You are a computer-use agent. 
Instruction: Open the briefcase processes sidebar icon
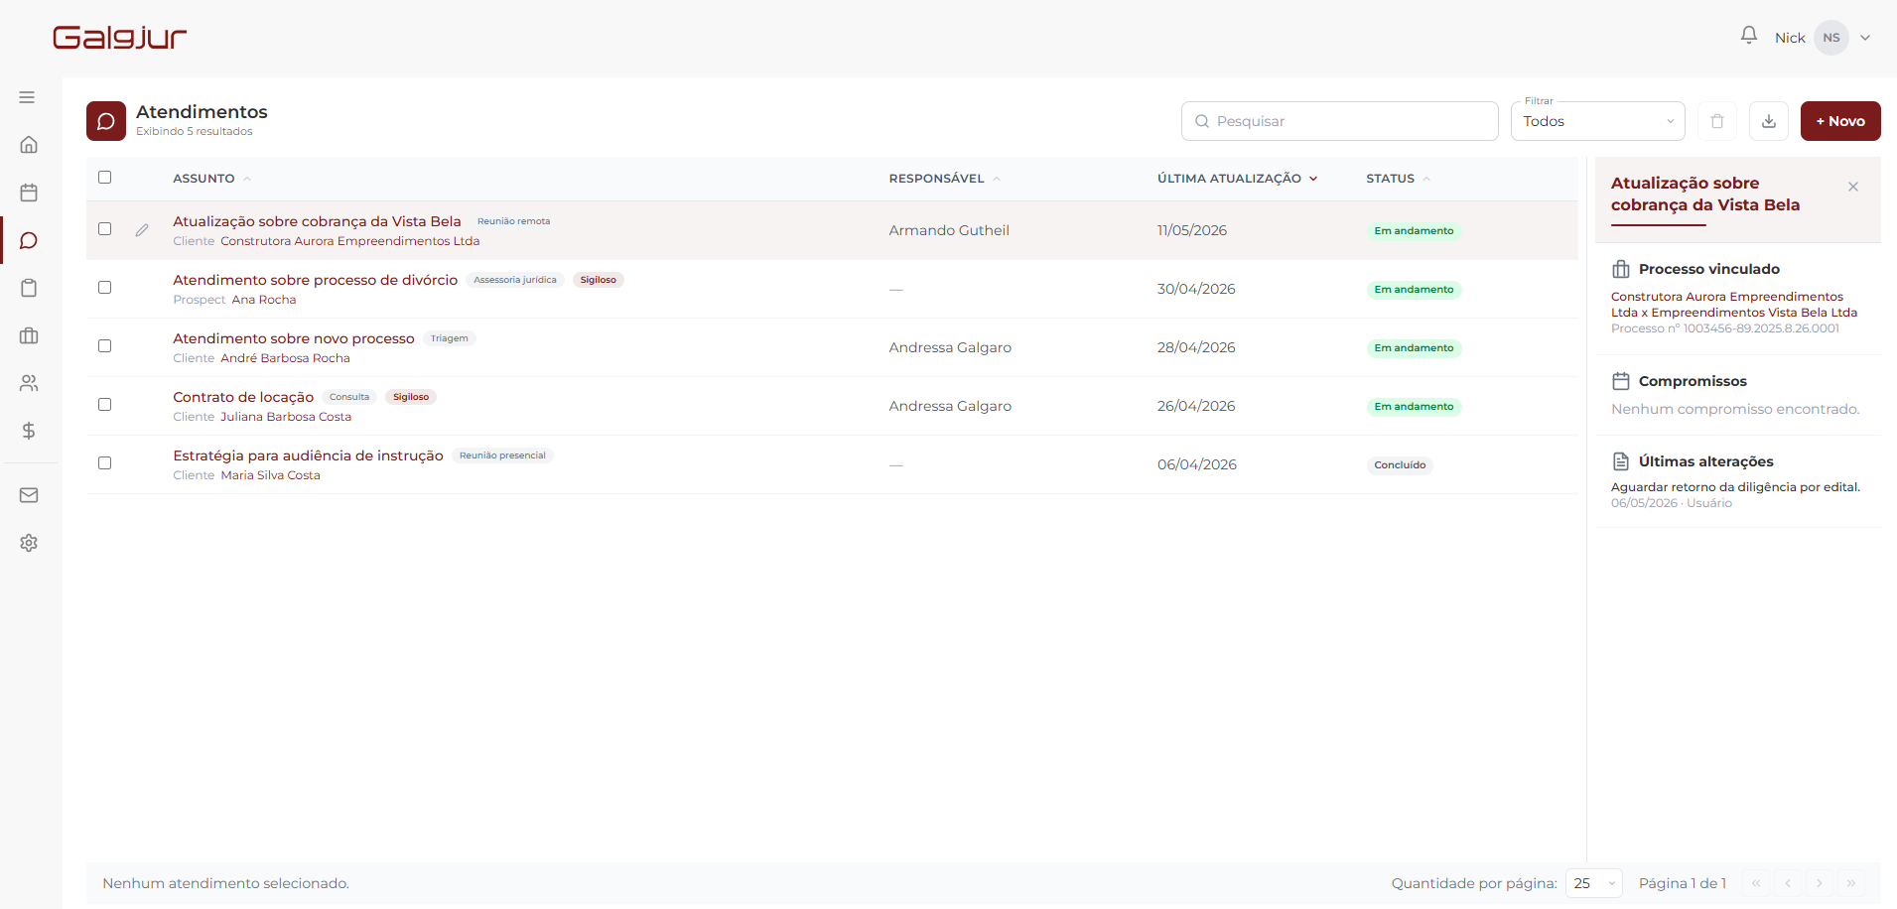click(x=29, y=335)
